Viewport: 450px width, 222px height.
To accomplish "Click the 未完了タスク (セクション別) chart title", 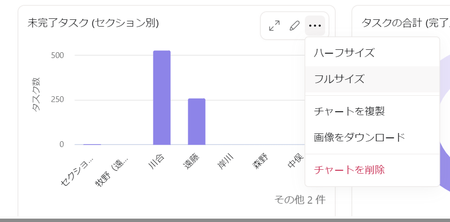I will coord(93,23).
